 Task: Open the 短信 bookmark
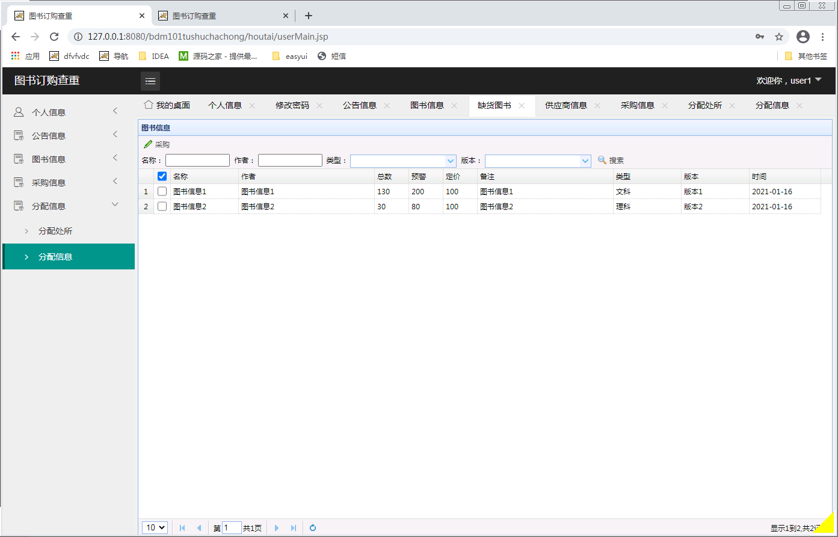331,56
